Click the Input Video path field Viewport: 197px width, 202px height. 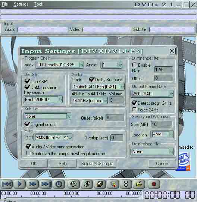click(x=106, y=29)
